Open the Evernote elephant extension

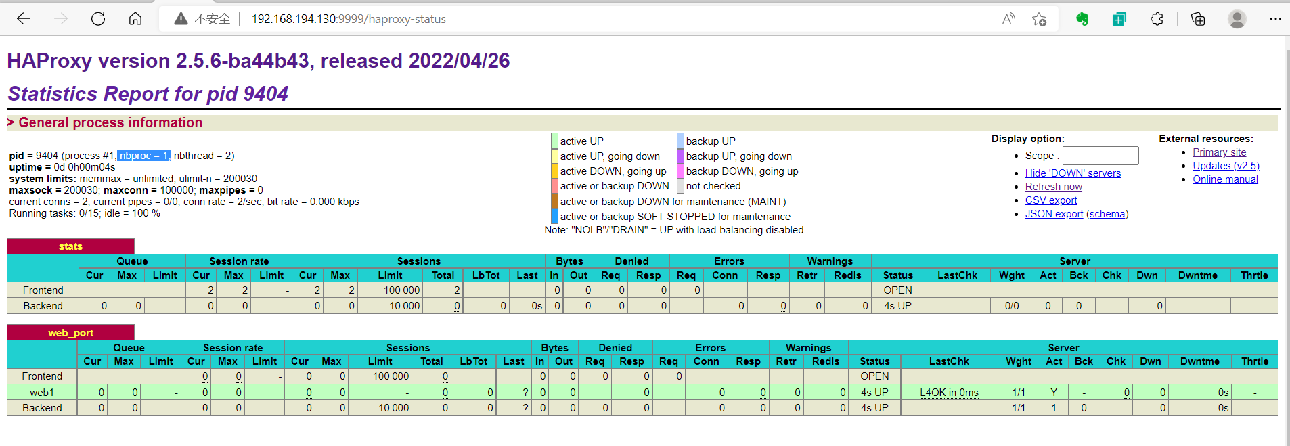point(1082,19)
